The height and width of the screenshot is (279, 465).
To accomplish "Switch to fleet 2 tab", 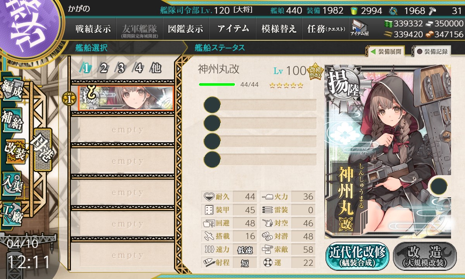I will tap(104, 69).
